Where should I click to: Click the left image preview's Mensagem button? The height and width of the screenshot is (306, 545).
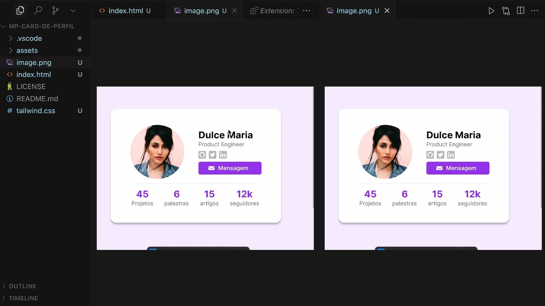230,168
